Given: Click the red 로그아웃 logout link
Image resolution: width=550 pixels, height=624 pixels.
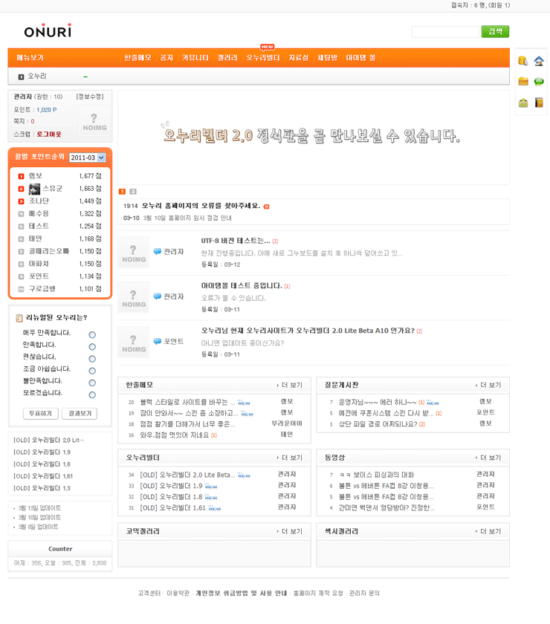Looking at the screenshot, I should click(x=49, y=134).
